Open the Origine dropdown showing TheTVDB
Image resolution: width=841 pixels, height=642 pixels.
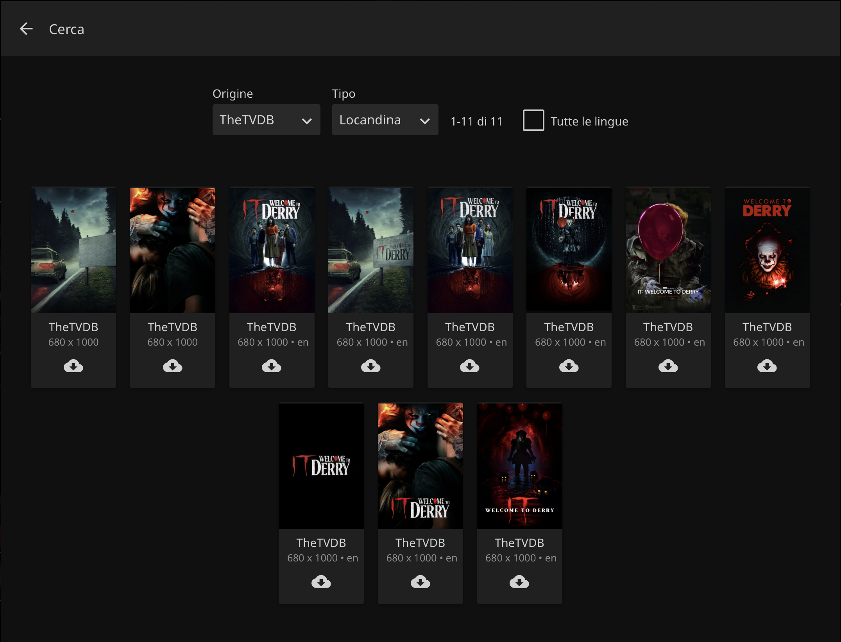tap(266, 120)
